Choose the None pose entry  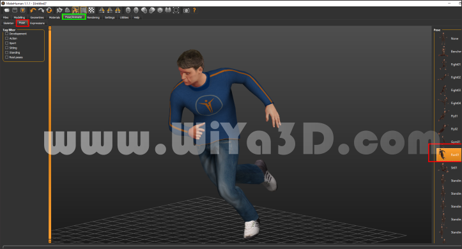coord(448,38)
